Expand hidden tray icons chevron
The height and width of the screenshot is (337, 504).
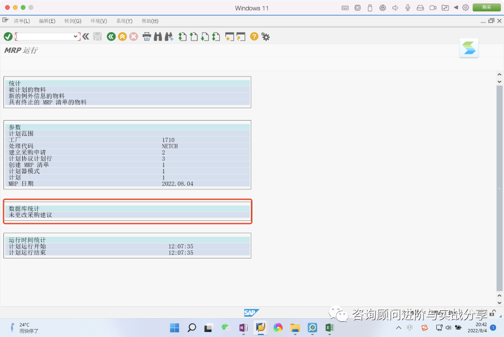coord(399,328)
